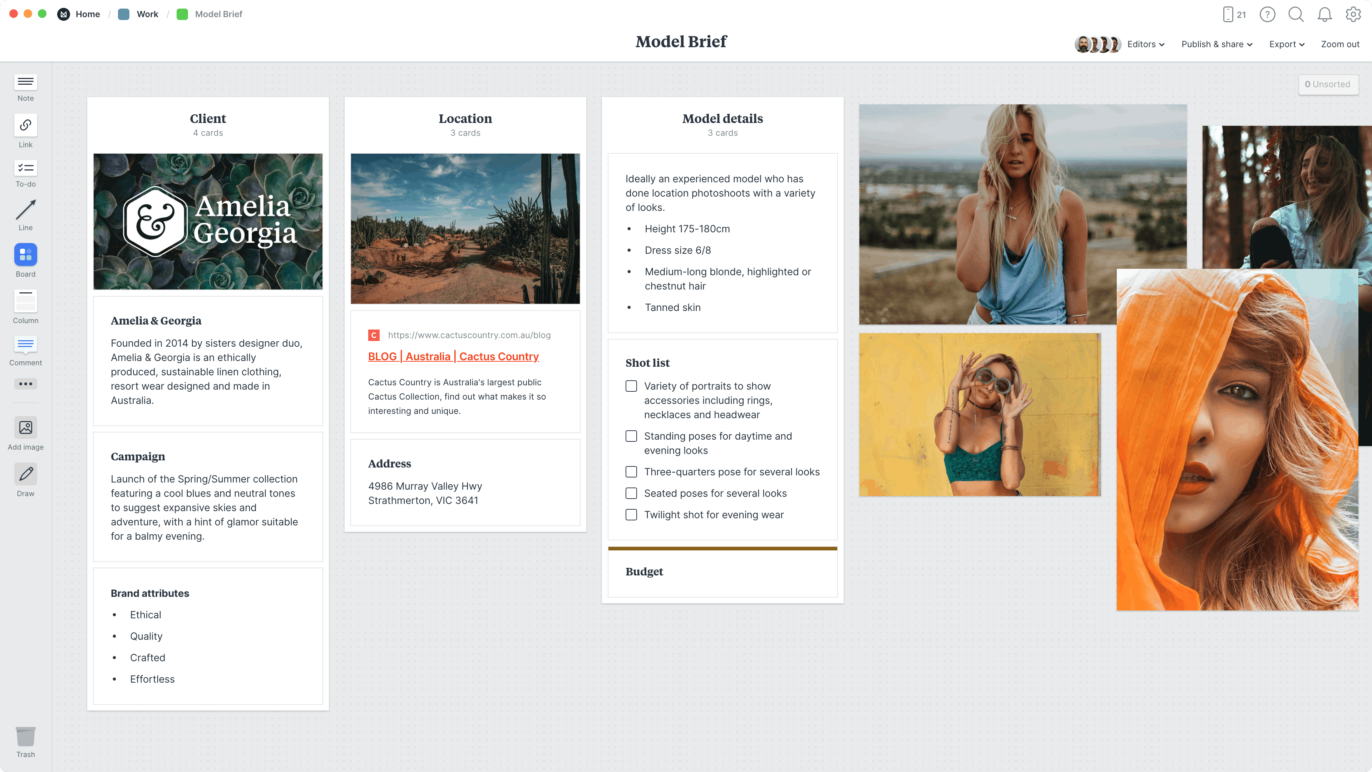Image resolution: width=1372 pixels, height=772 pixels.
Task: Open the Export dropdown
Action: (1286, 44)
